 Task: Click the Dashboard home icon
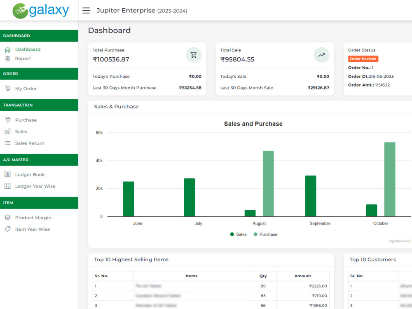(7, 49)
